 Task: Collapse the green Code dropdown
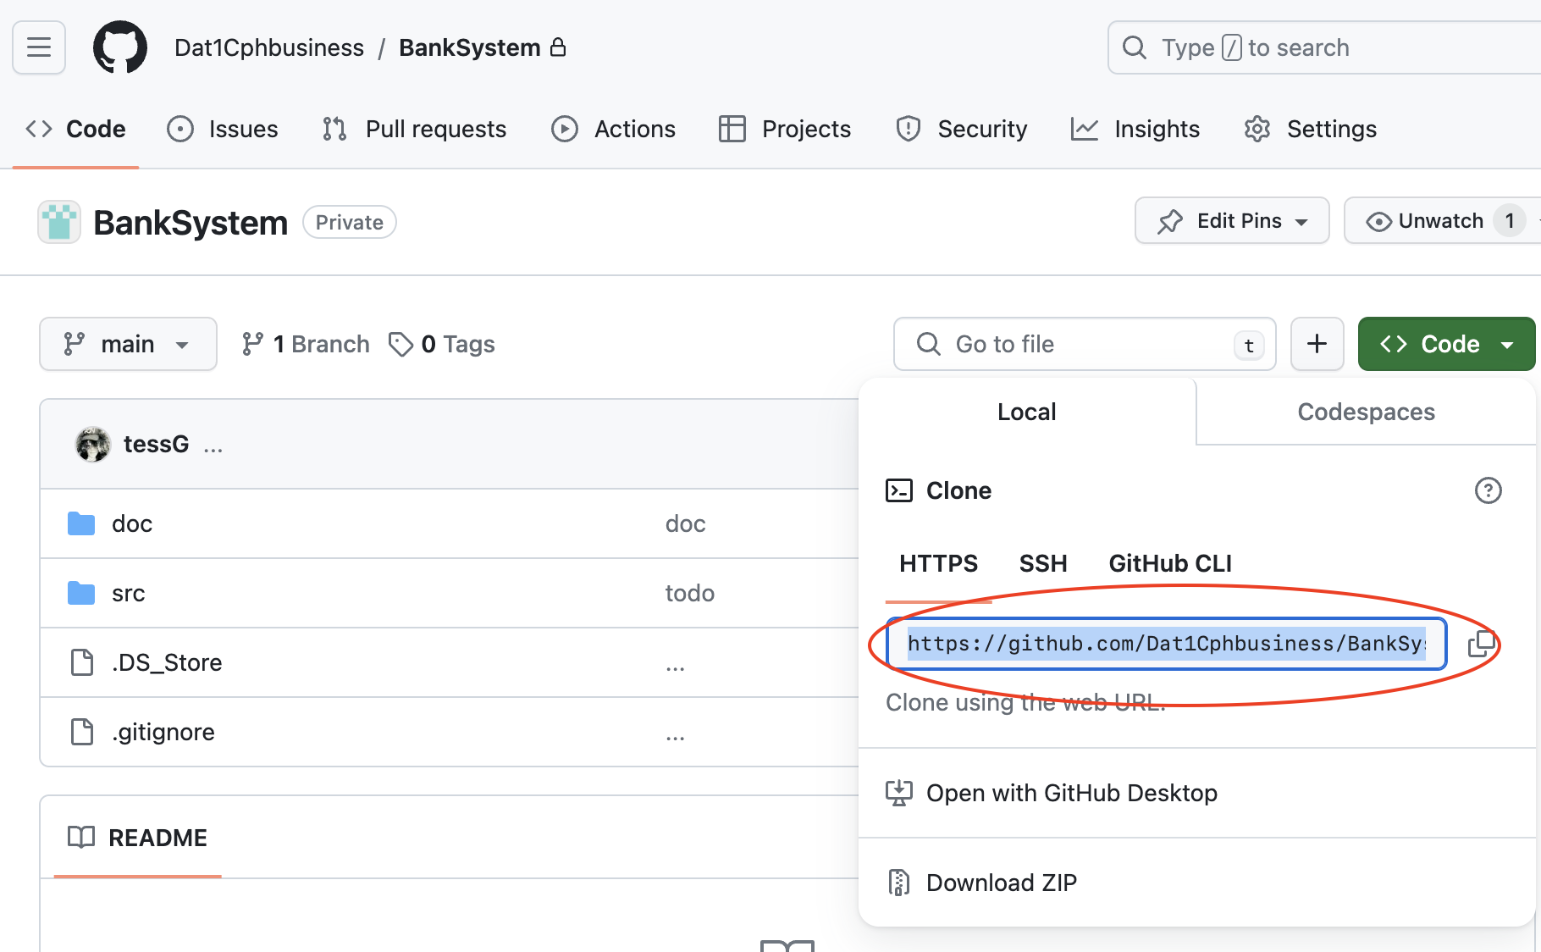[1446, 344]
